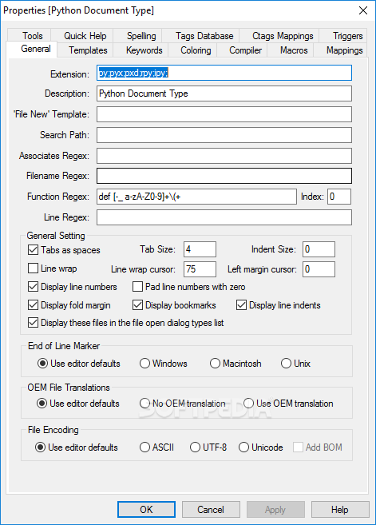Focus the 'File New' Template field
The width and height of the screenshot is (376, 525).
click(x=224, y=114)
